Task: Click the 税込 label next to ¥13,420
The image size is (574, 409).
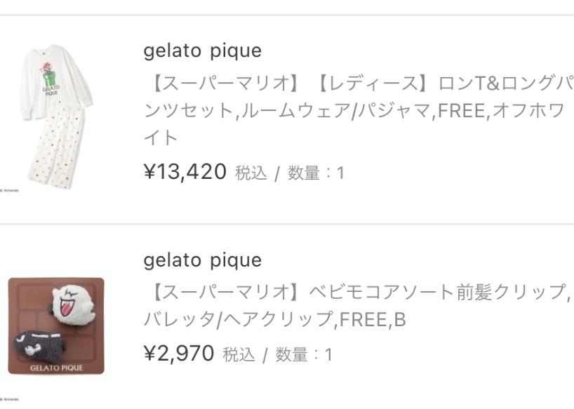Action: (x=251, y=173)
